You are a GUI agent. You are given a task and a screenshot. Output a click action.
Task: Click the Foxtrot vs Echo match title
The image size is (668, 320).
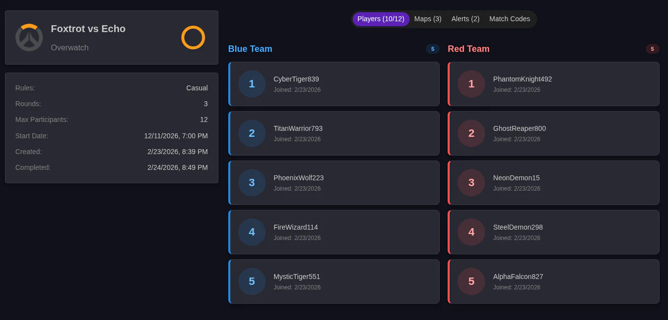pyautogui.click(x=88, y=29)
